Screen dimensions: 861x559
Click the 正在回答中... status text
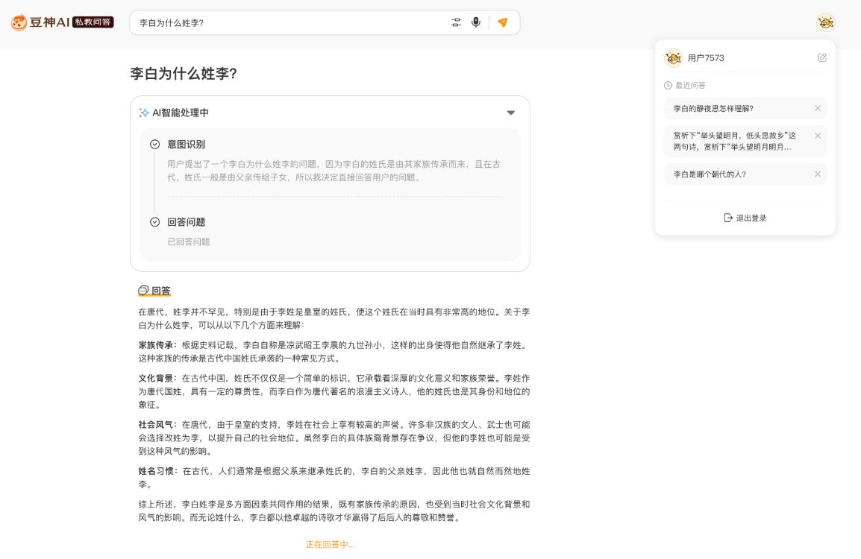click(330, 545)
